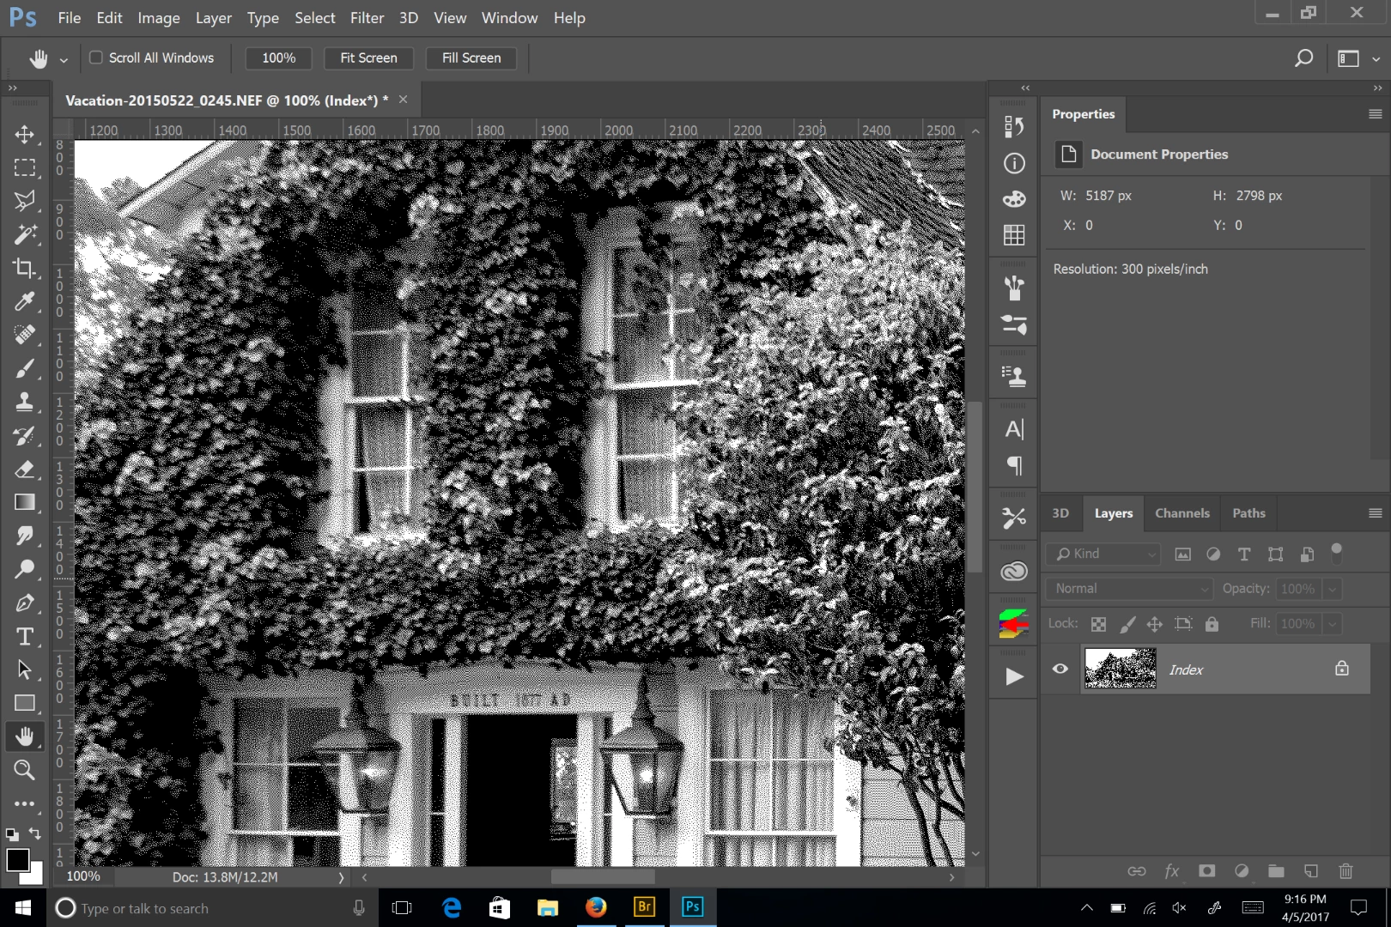Toggle lock position

coord(1155,624)
